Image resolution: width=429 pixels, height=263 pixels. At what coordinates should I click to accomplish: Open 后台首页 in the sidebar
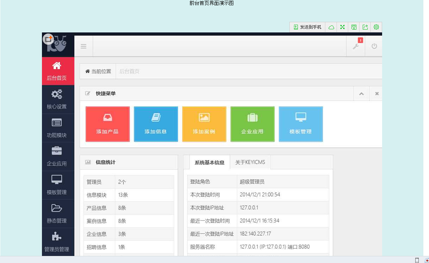tap(58, 71)
